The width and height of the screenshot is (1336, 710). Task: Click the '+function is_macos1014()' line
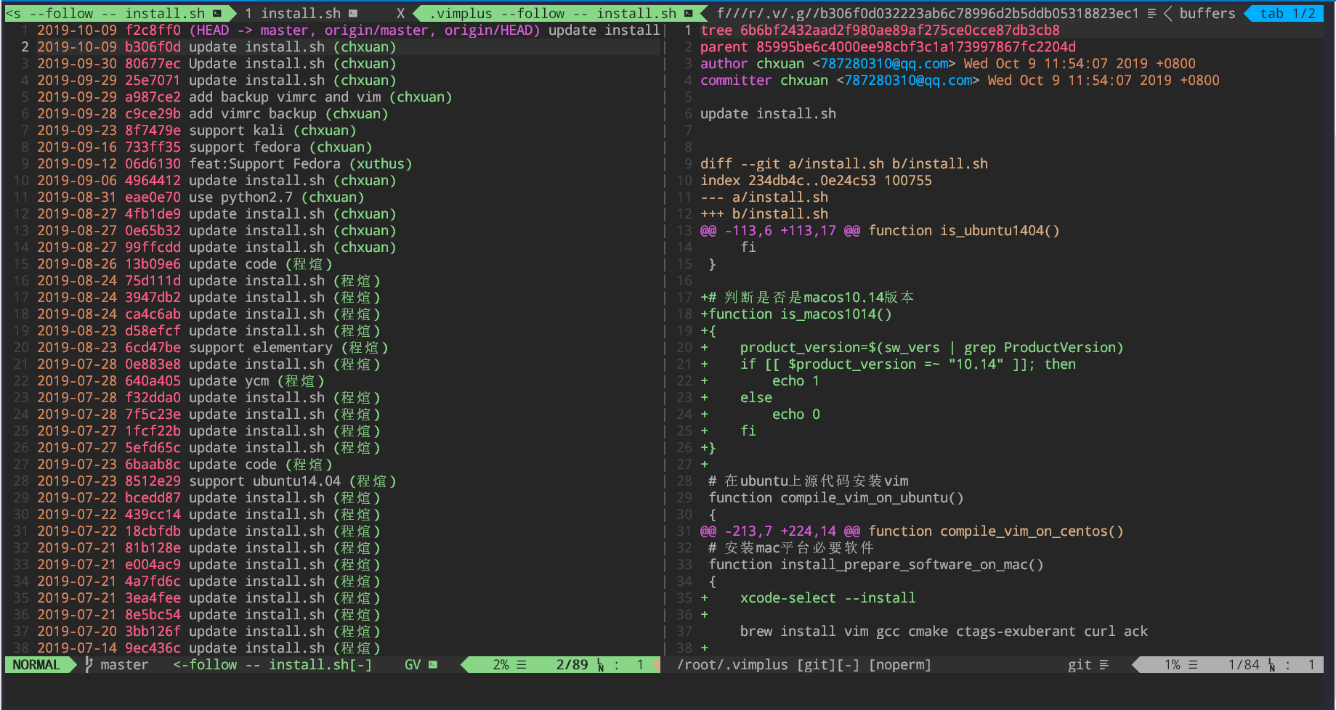point(796,314)
